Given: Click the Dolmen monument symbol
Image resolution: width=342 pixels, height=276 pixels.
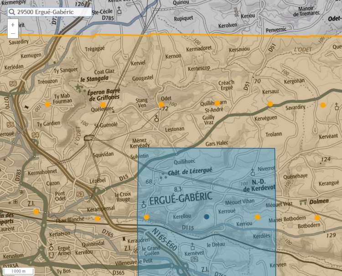Looking at the screenshot, I should 302,201.
